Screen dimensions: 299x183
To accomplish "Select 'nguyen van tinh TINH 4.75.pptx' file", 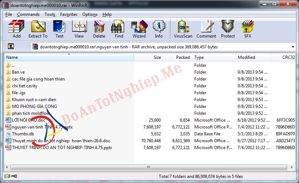I will click(x=42, y=127).
